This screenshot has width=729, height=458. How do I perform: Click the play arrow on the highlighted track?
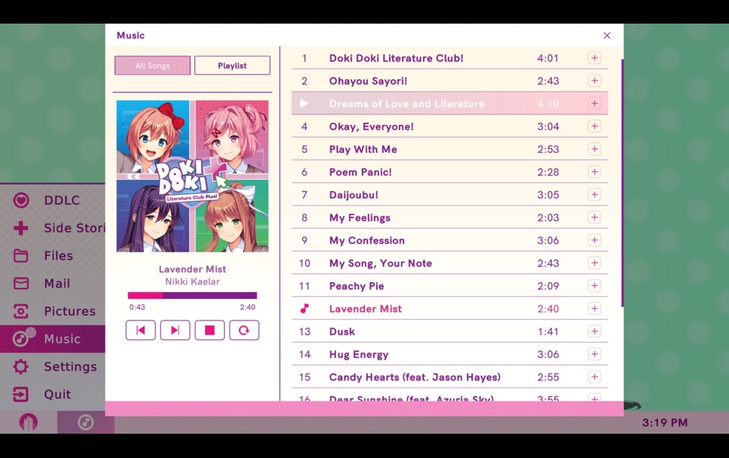tap(304, 103)
